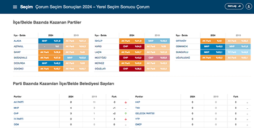The height and width of the screenshot is (128, 254).
Task: Select the 2019 column header in first table
Action: pyautogui.click(x=76, y=35)
